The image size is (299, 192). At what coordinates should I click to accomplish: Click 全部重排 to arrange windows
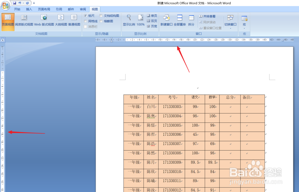pyautogui.click(x=180, y=20)
